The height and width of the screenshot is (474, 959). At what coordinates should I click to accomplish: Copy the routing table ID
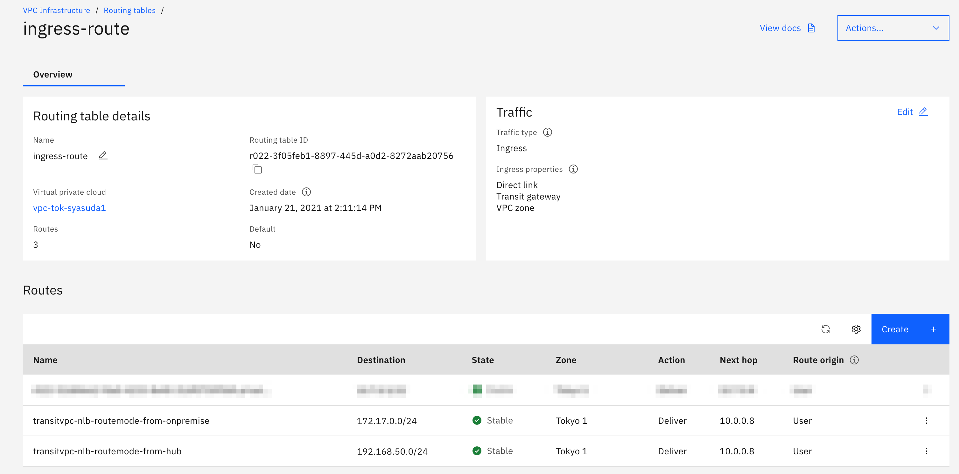(x=257, y=170)
